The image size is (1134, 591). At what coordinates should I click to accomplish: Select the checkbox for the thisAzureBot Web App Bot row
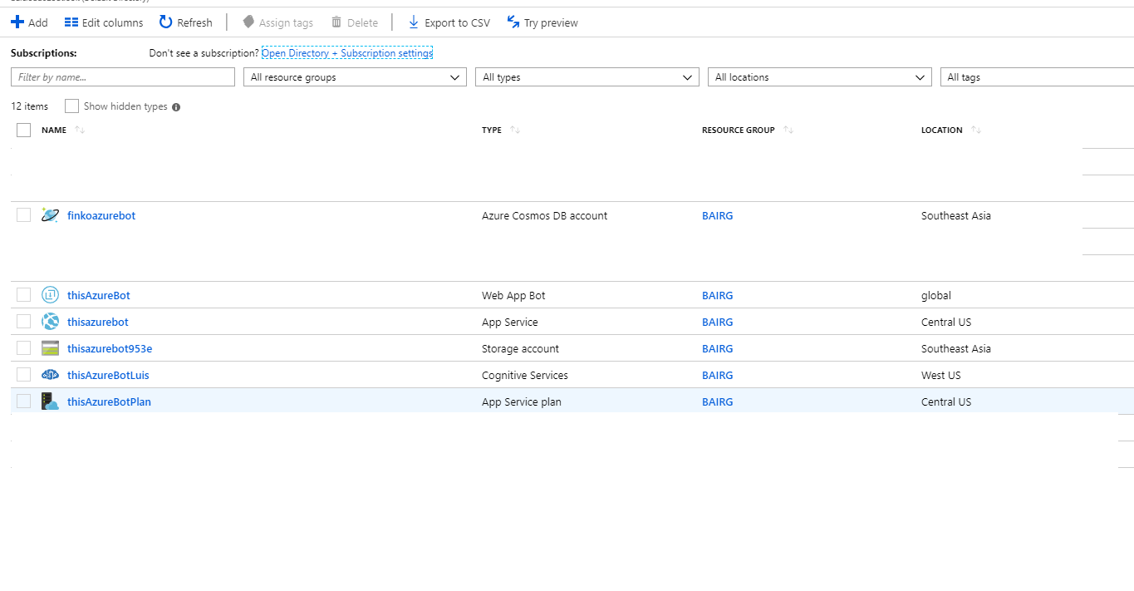23,295
